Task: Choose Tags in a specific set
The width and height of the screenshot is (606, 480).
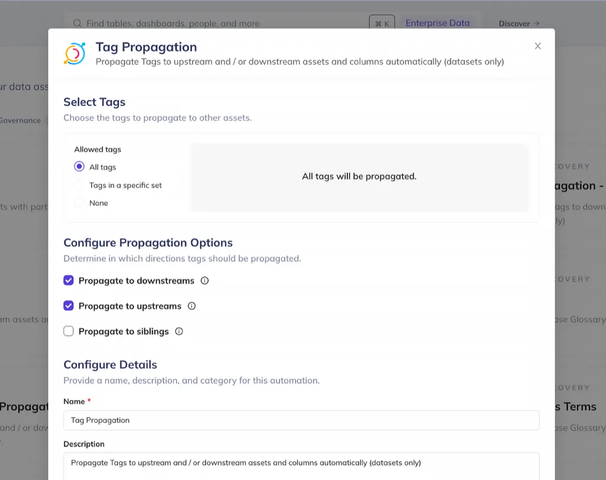Action: (x=79, y=185)
